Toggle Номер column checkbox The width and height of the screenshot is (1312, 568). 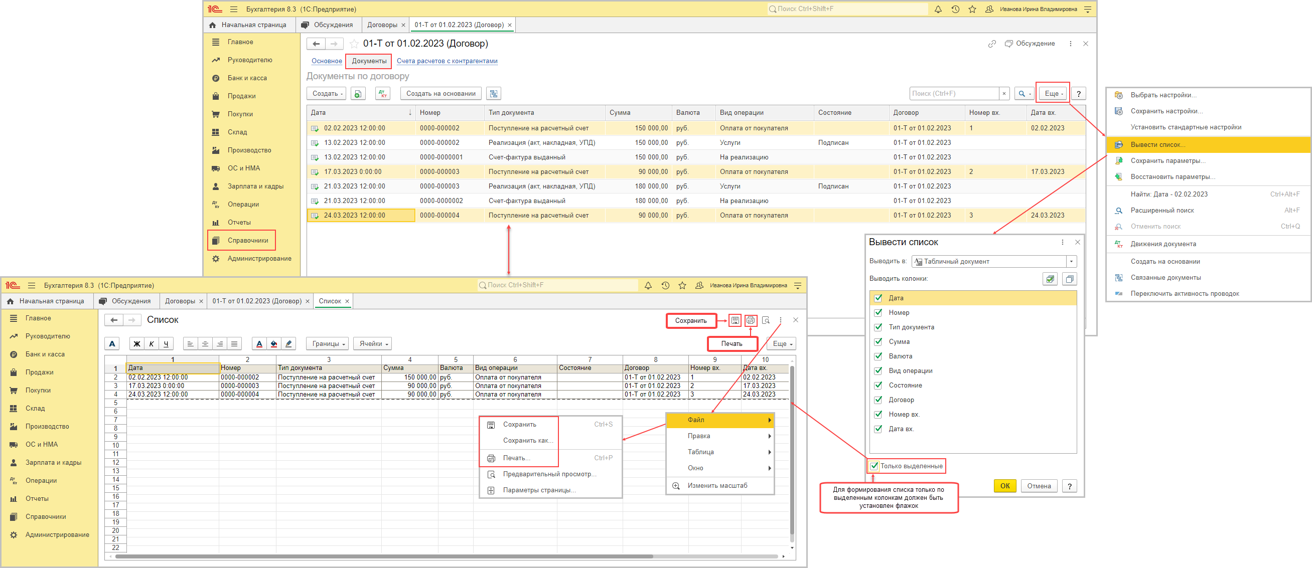(x=878, y=312)
